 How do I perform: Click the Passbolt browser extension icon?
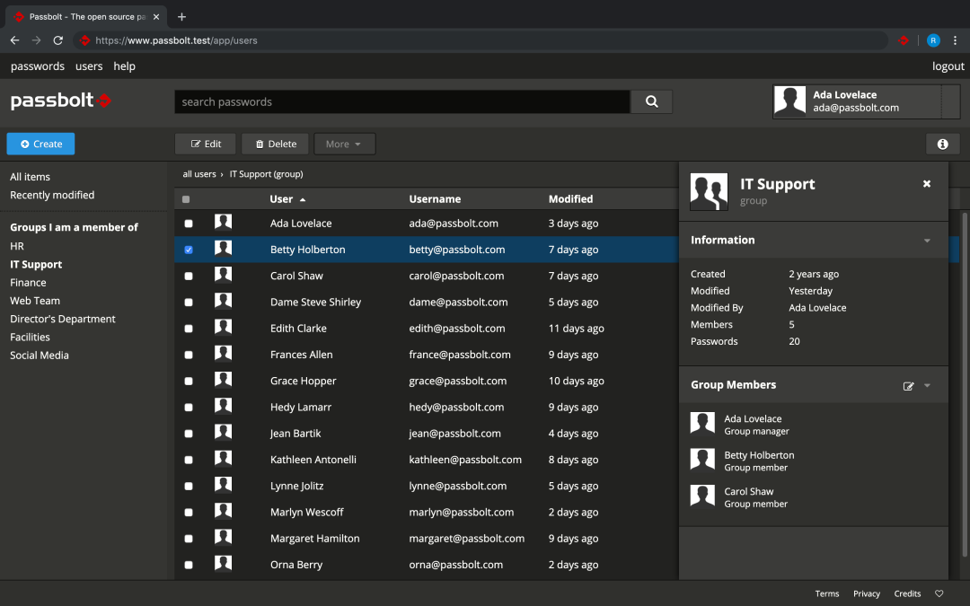904,40
